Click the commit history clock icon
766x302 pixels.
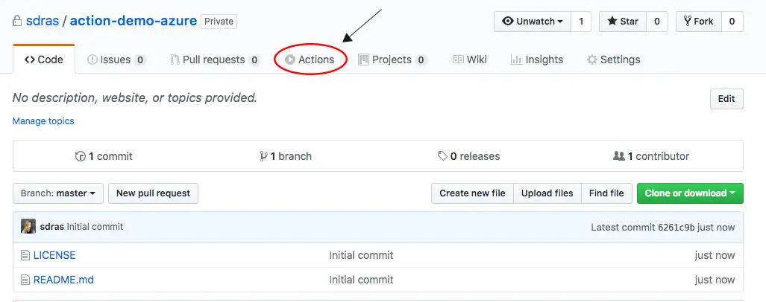[81, 157]
